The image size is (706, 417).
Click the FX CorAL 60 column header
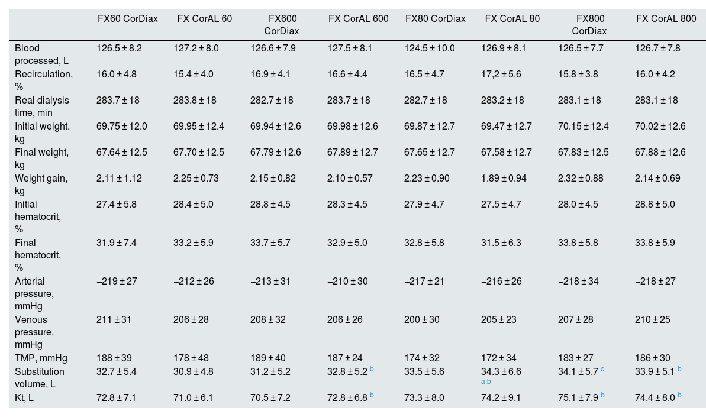pyautogui.click(x=205, y=18)
